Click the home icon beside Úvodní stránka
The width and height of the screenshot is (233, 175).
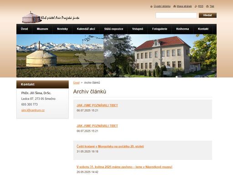pyautogui.click(x=151, y=6)
